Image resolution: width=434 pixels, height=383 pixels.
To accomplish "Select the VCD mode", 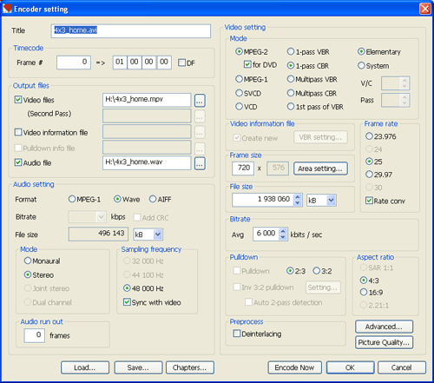I will point(239,107).
